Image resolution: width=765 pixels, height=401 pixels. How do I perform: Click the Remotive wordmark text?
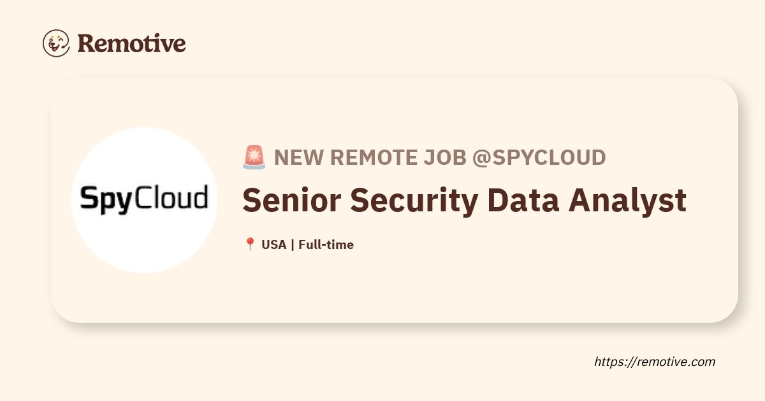point(131,43)
